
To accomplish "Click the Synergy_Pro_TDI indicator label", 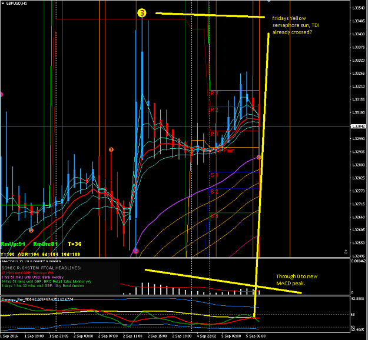I will tap(37, 299).
